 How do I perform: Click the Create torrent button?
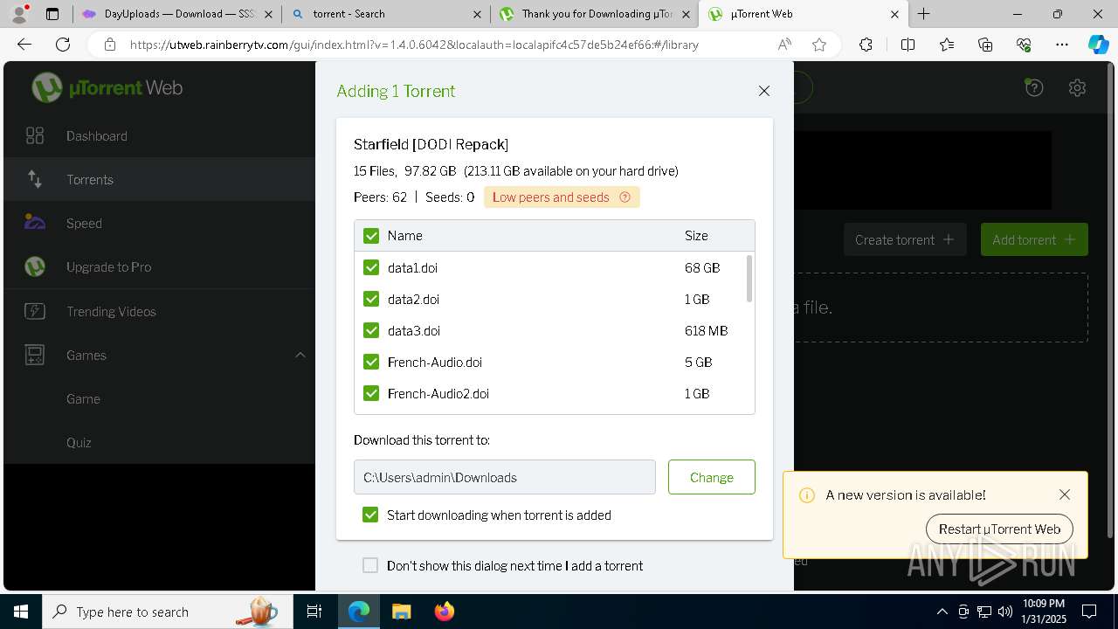(x=905, y=239)
